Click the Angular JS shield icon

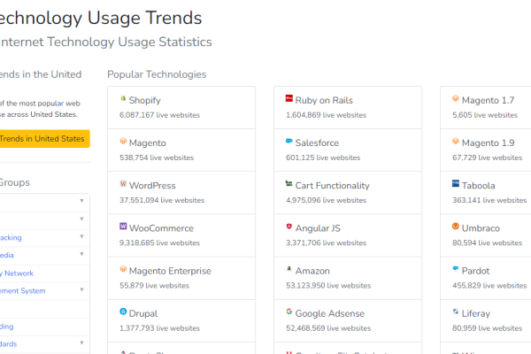pos(289,227)
